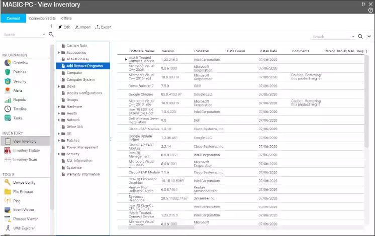Sort by the Install Date column header
Image resolution: width=375 pixels, height=236 pixels.
click(268, 51)
